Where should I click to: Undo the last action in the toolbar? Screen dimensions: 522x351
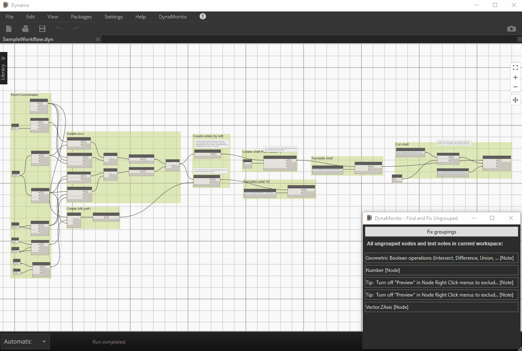[x=59, y=29]
